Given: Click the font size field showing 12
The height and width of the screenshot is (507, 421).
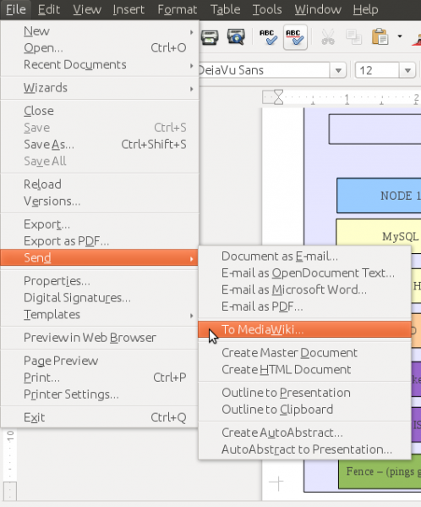Looking at the screenshot, I should coord(377,70).
